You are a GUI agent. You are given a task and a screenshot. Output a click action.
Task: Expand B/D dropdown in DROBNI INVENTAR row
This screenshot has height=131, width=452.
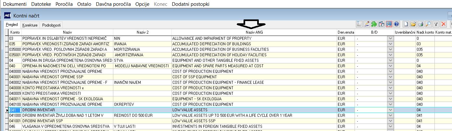pos(391,110)
